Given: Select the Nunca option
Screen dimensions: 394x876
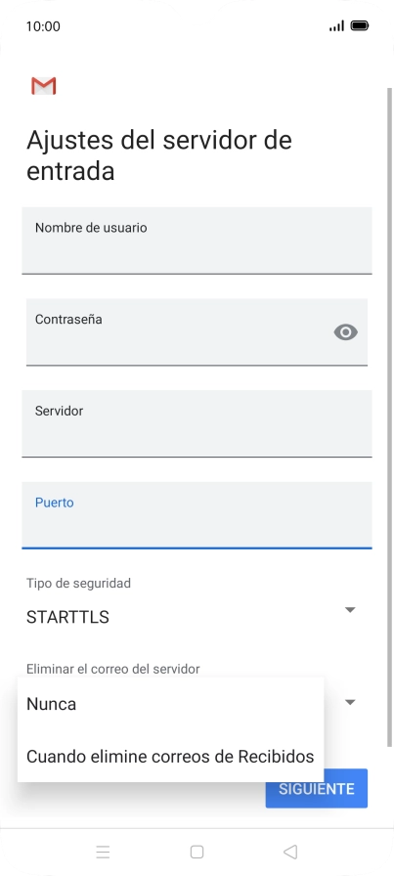Looking at the screenshot, I should tap(170, 704).
